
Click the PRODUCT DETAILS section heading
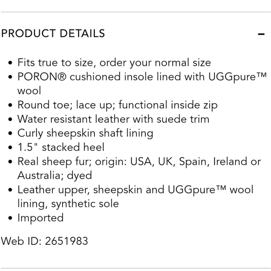[53, 33]
